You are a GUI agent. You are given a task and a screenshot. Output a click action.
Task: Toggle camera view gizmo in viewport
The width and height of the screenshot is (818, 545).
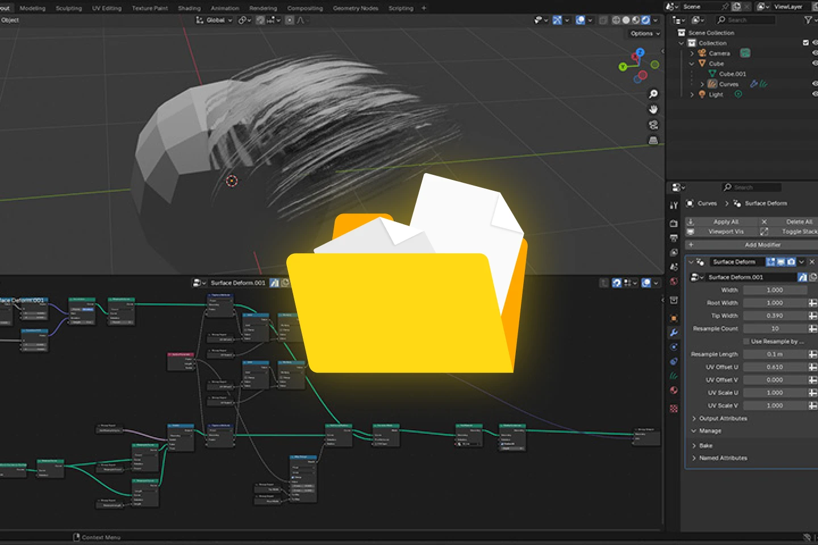(653, 124)
